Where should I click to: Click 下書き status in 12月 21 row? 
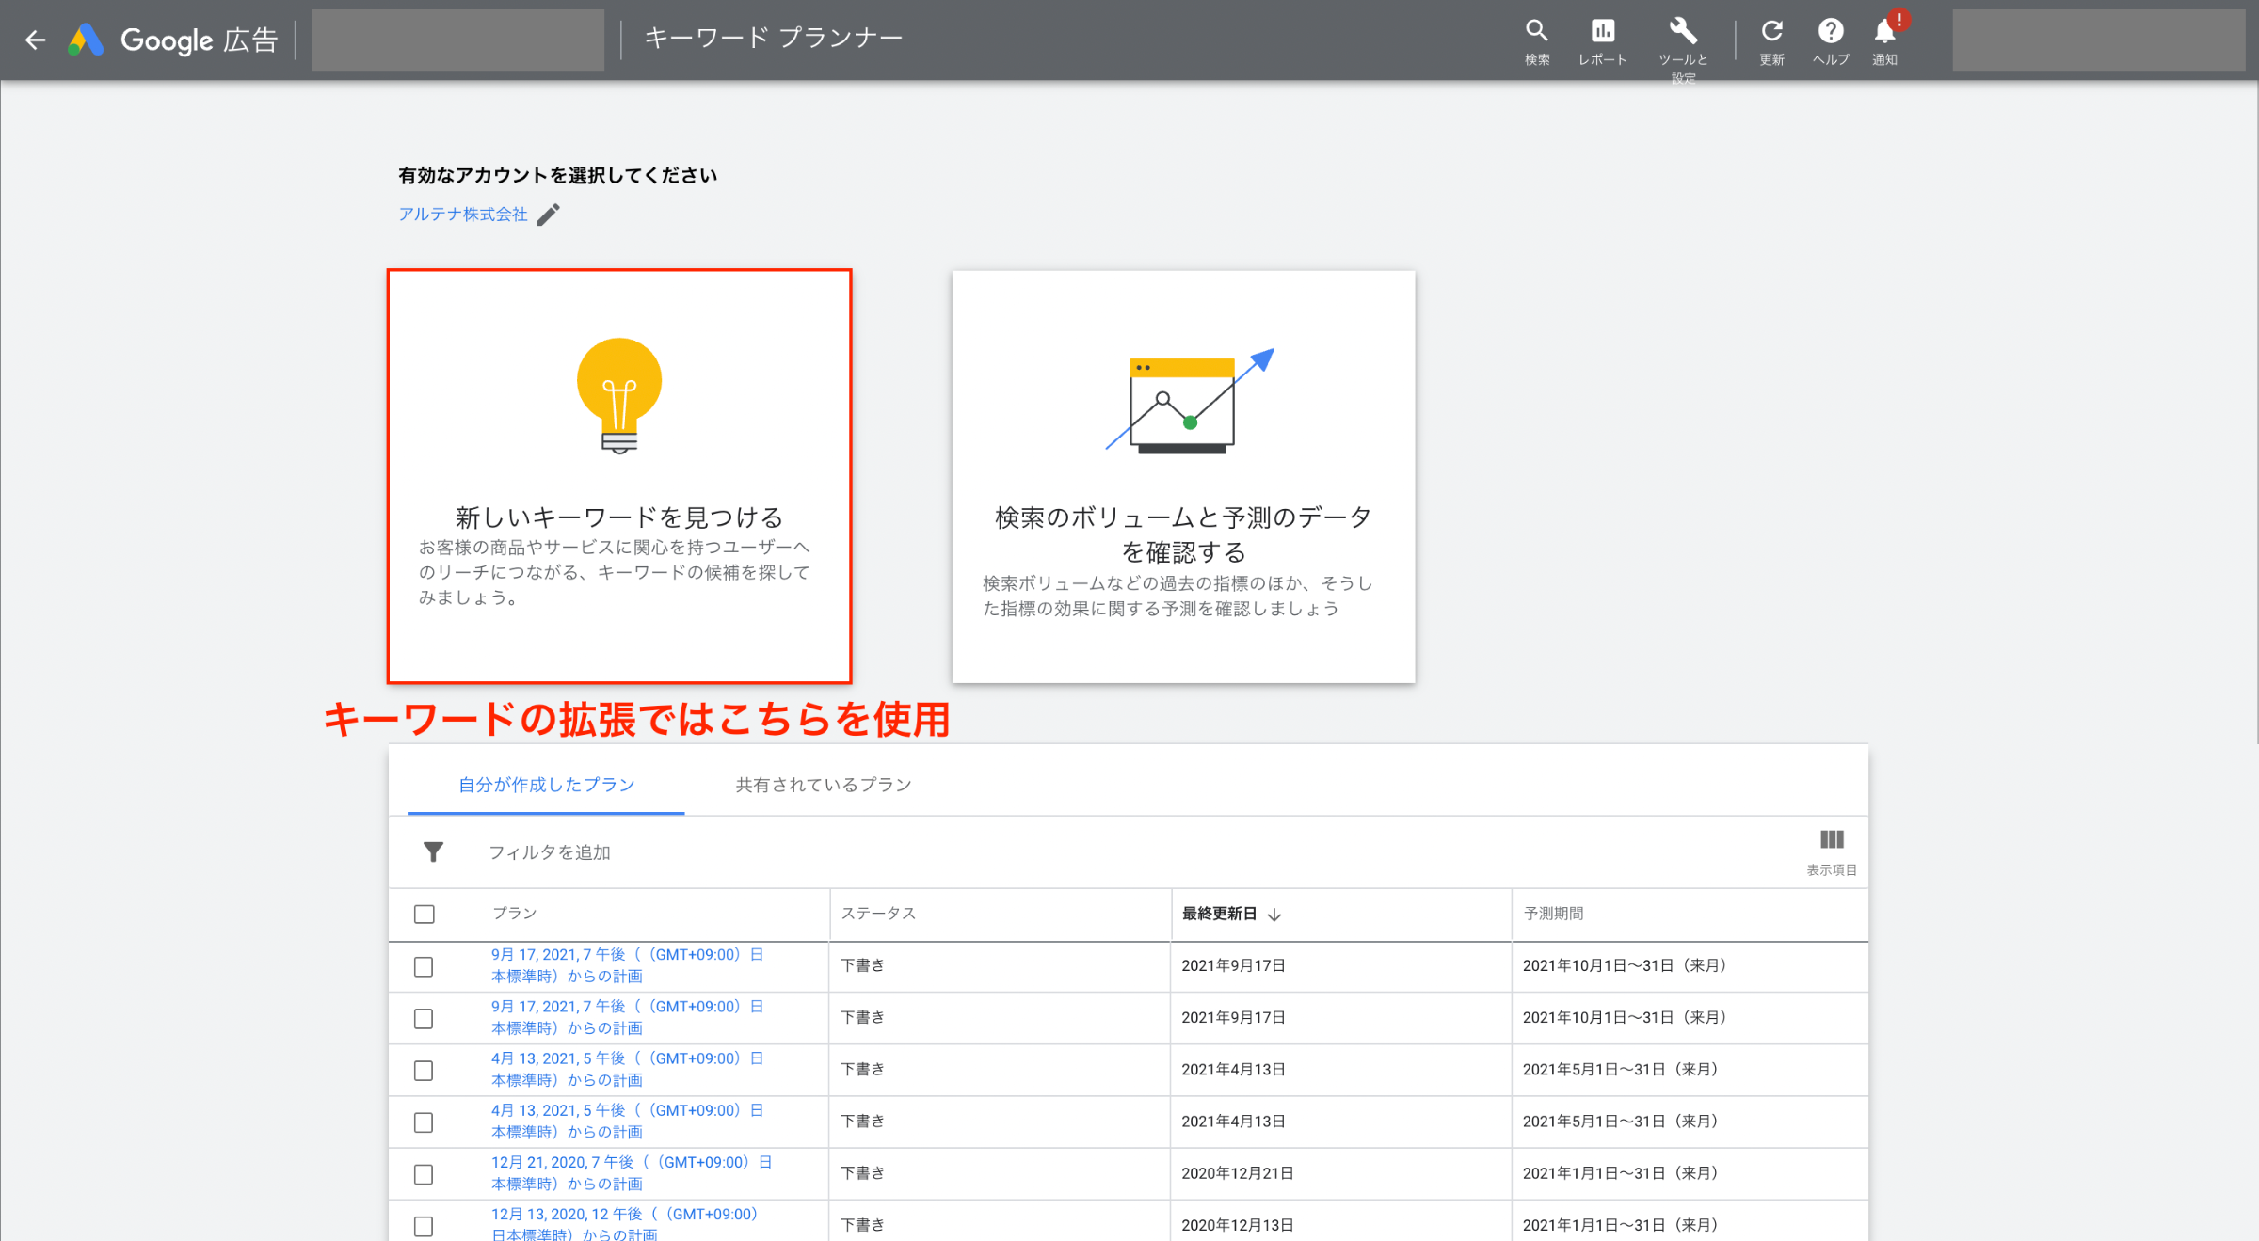point(862,1173)
